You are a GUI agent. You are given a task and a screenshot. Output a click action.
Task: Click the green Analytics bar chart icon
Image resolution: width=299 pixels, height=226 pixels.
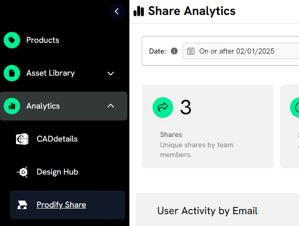pyautogui.click(x=12, y=106)
